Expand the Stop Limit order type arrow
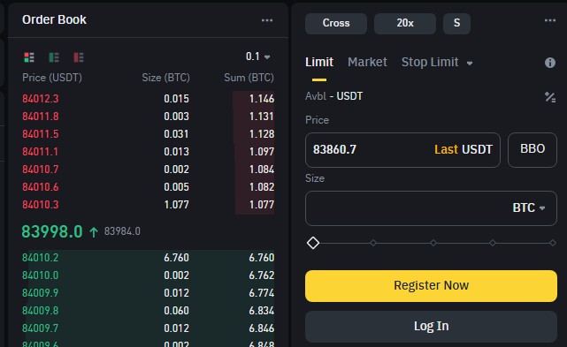Image resolution: width=567 pixels, height=347 pixels. (470, 64)
